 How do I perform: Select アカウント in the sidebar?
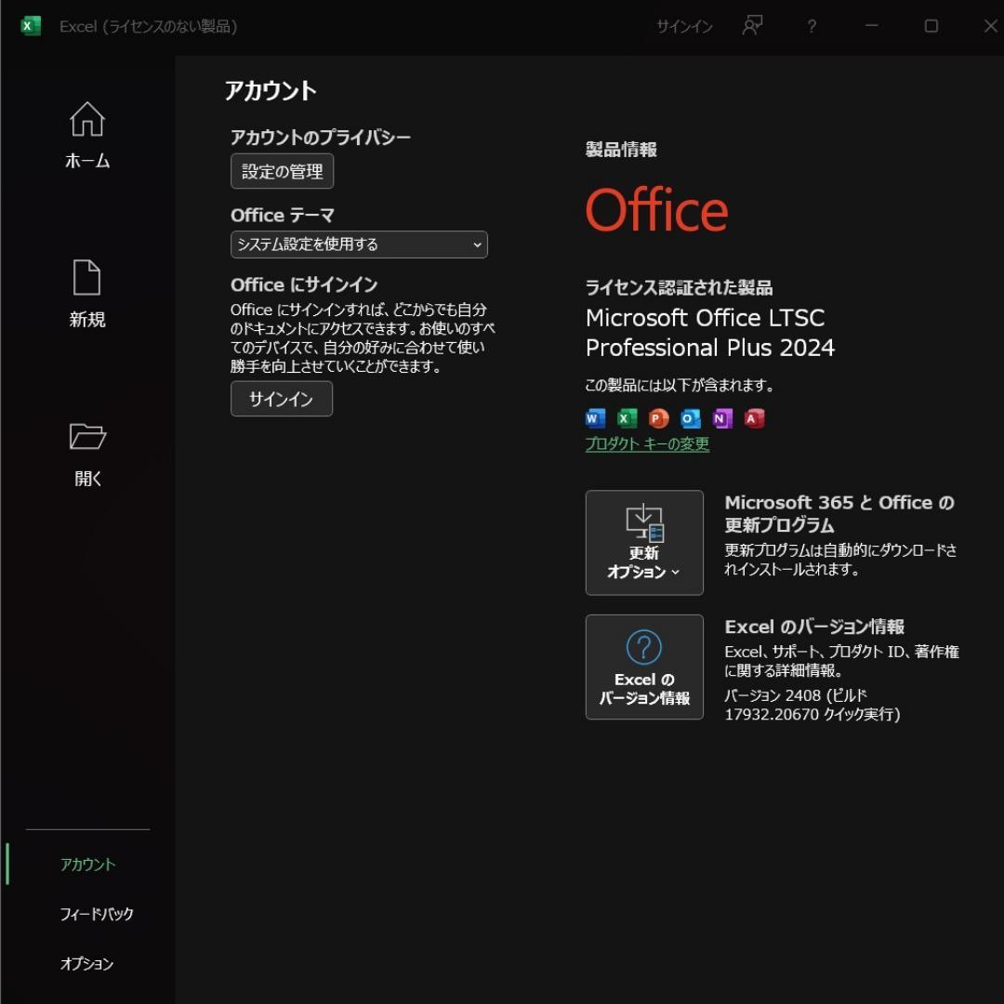tap(86, 864)
